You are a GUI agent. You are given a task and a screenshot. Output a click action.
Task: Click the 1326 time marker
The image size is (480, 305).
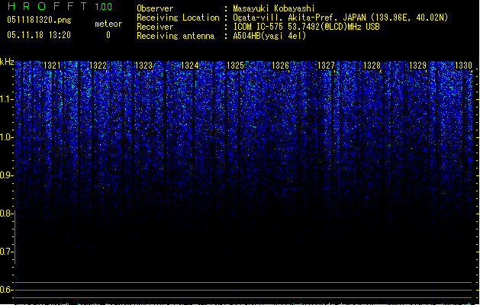(280, 66)
